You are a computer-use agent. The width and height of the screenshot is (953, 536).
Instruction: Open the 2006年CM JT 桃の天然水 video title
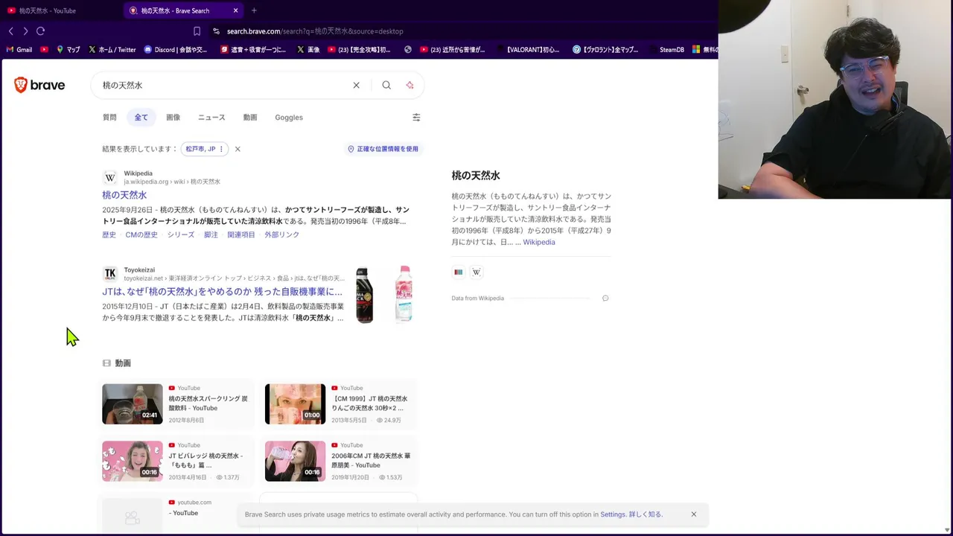pos(371,461)
